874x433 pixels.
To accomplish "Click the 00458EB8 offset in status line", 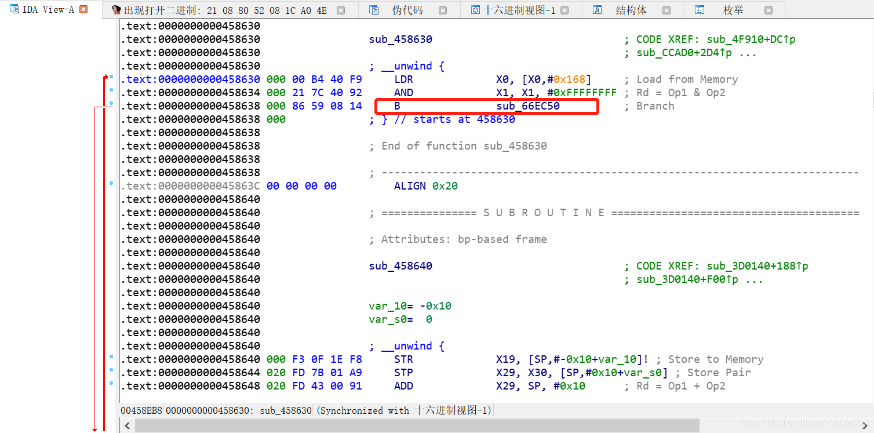I will [x=141, y=410].
